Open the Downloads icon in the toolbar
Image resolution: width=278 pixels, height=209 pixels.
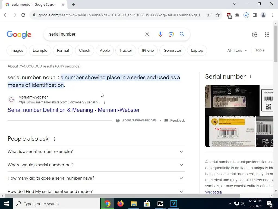click(x=246, y=15)
